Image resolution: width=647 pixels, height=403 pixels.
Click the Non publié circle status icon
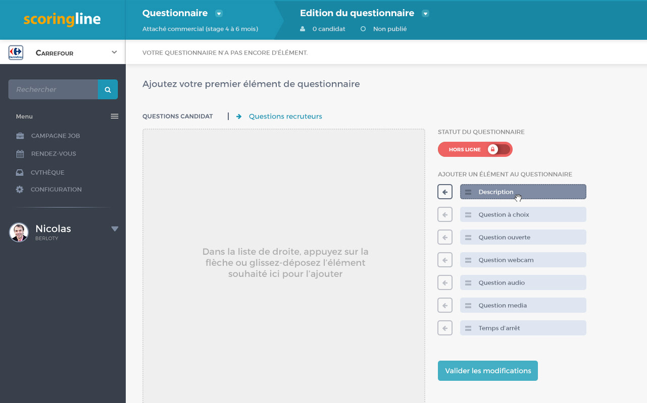[x=363, y=29]
